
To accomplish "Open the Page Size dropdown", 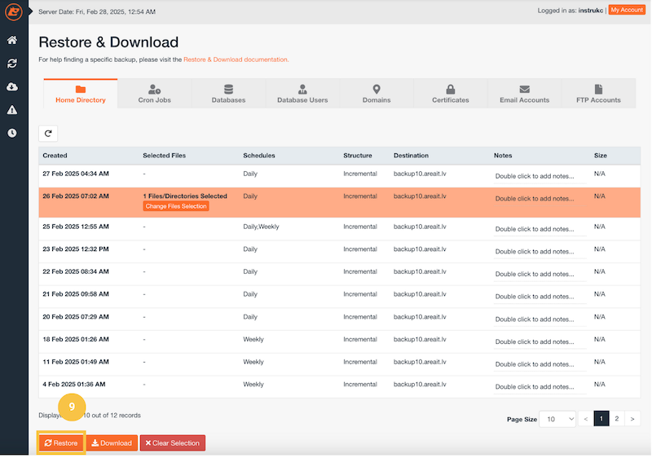I will tap(557, 419).
